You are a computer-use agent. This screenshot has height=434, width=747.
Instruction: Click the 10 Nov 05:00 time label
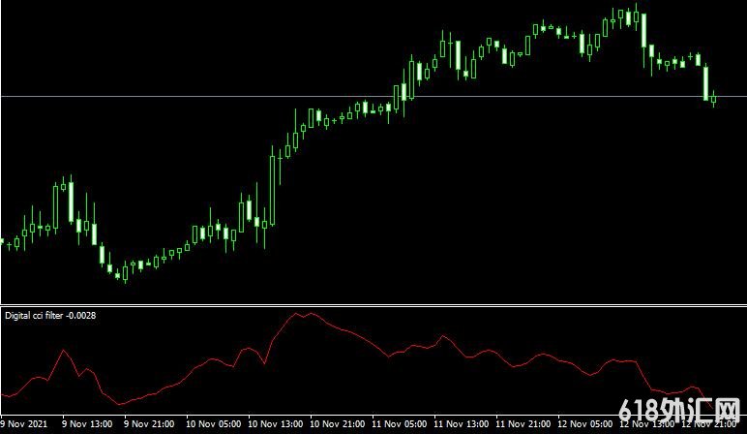tap(213, 424)
